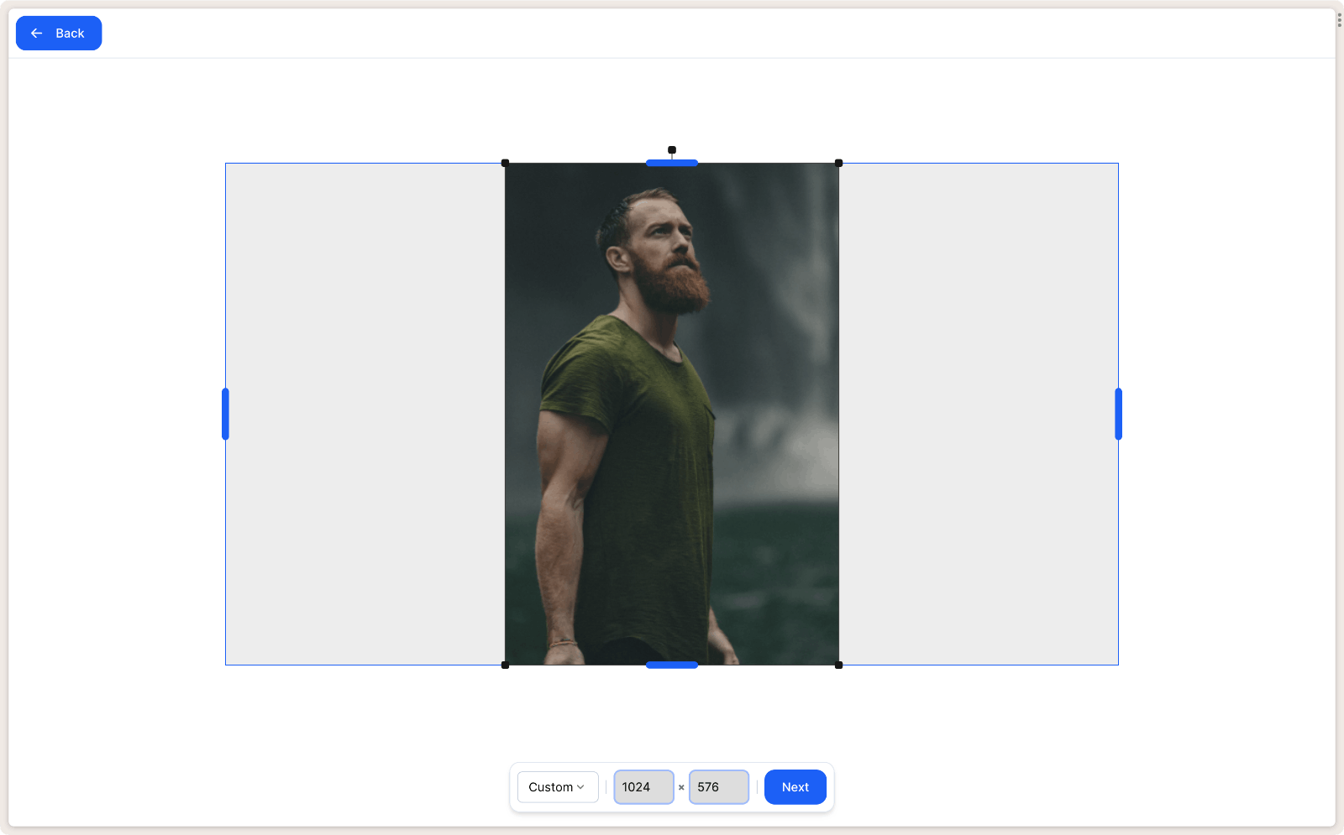The width and height of the screenshot is (1344, 835).
Task: Click the bottom edge handle of the canvas
Action: [672, 665]
